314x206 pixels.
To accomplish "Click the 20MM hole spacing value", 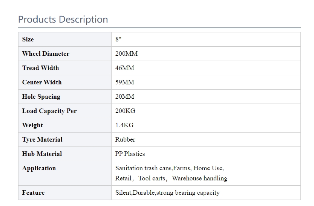I will coord(124,97).
